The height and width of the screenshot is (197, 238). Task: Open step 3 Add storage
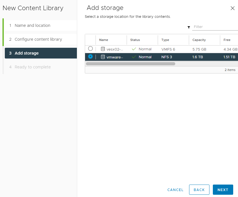point(41,53)
